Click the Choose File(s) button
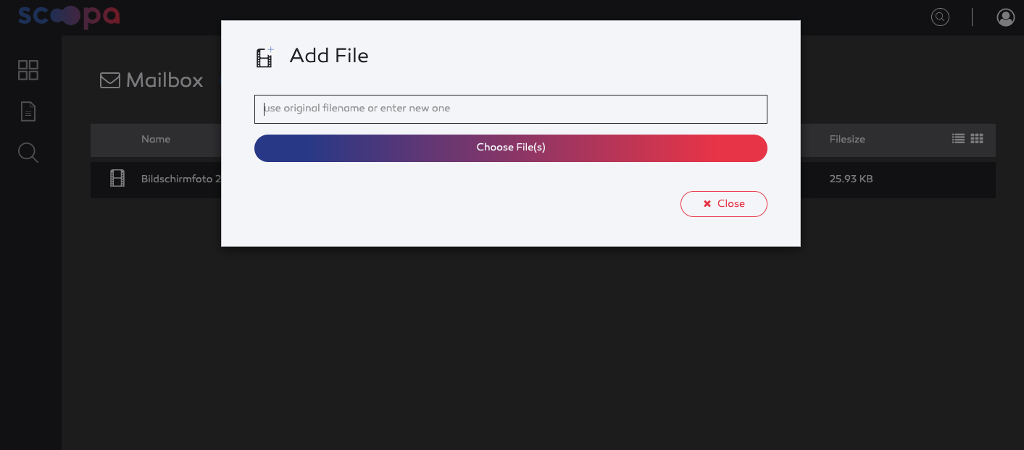 point(511,148)
